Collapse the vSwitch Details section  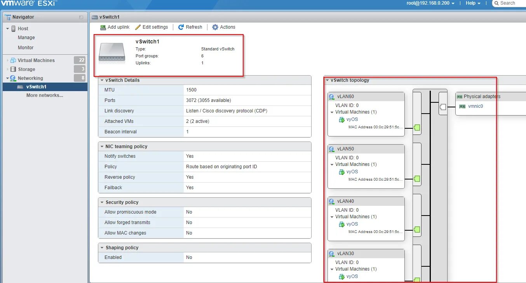pos(102,81)
